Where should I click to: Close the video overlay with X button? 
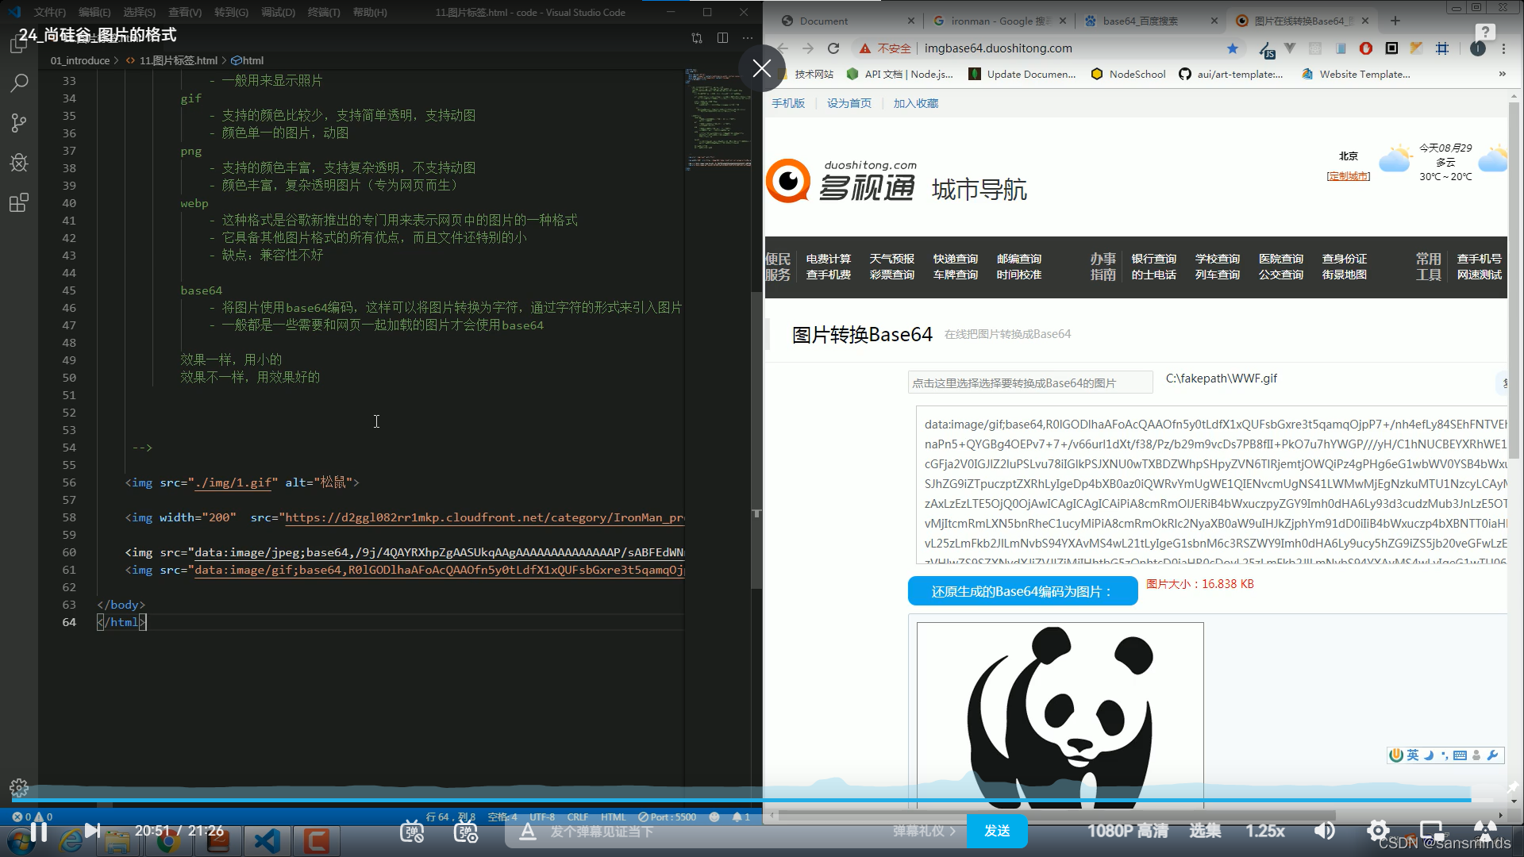(x=762, y=68)
